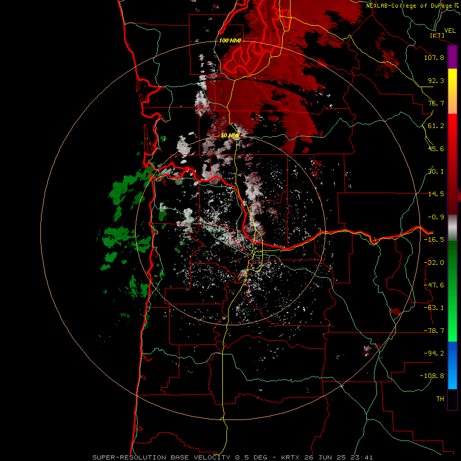Click the -94.2 velocity scale value
The width and height of the screenshot is (461, 461).
[x=434, y=353]
